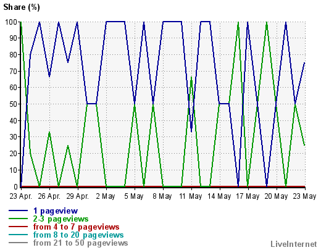Select 'from 21 to 50 pageviews' legend label

point(80,243)
